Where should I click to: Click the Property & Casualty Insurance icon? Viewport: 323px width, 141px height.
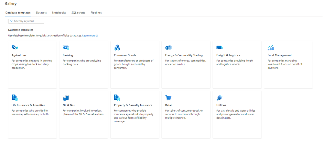tap(117, 98)
